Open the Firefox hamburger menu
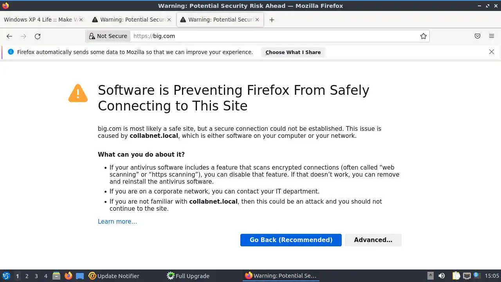 tap(492, 36)
